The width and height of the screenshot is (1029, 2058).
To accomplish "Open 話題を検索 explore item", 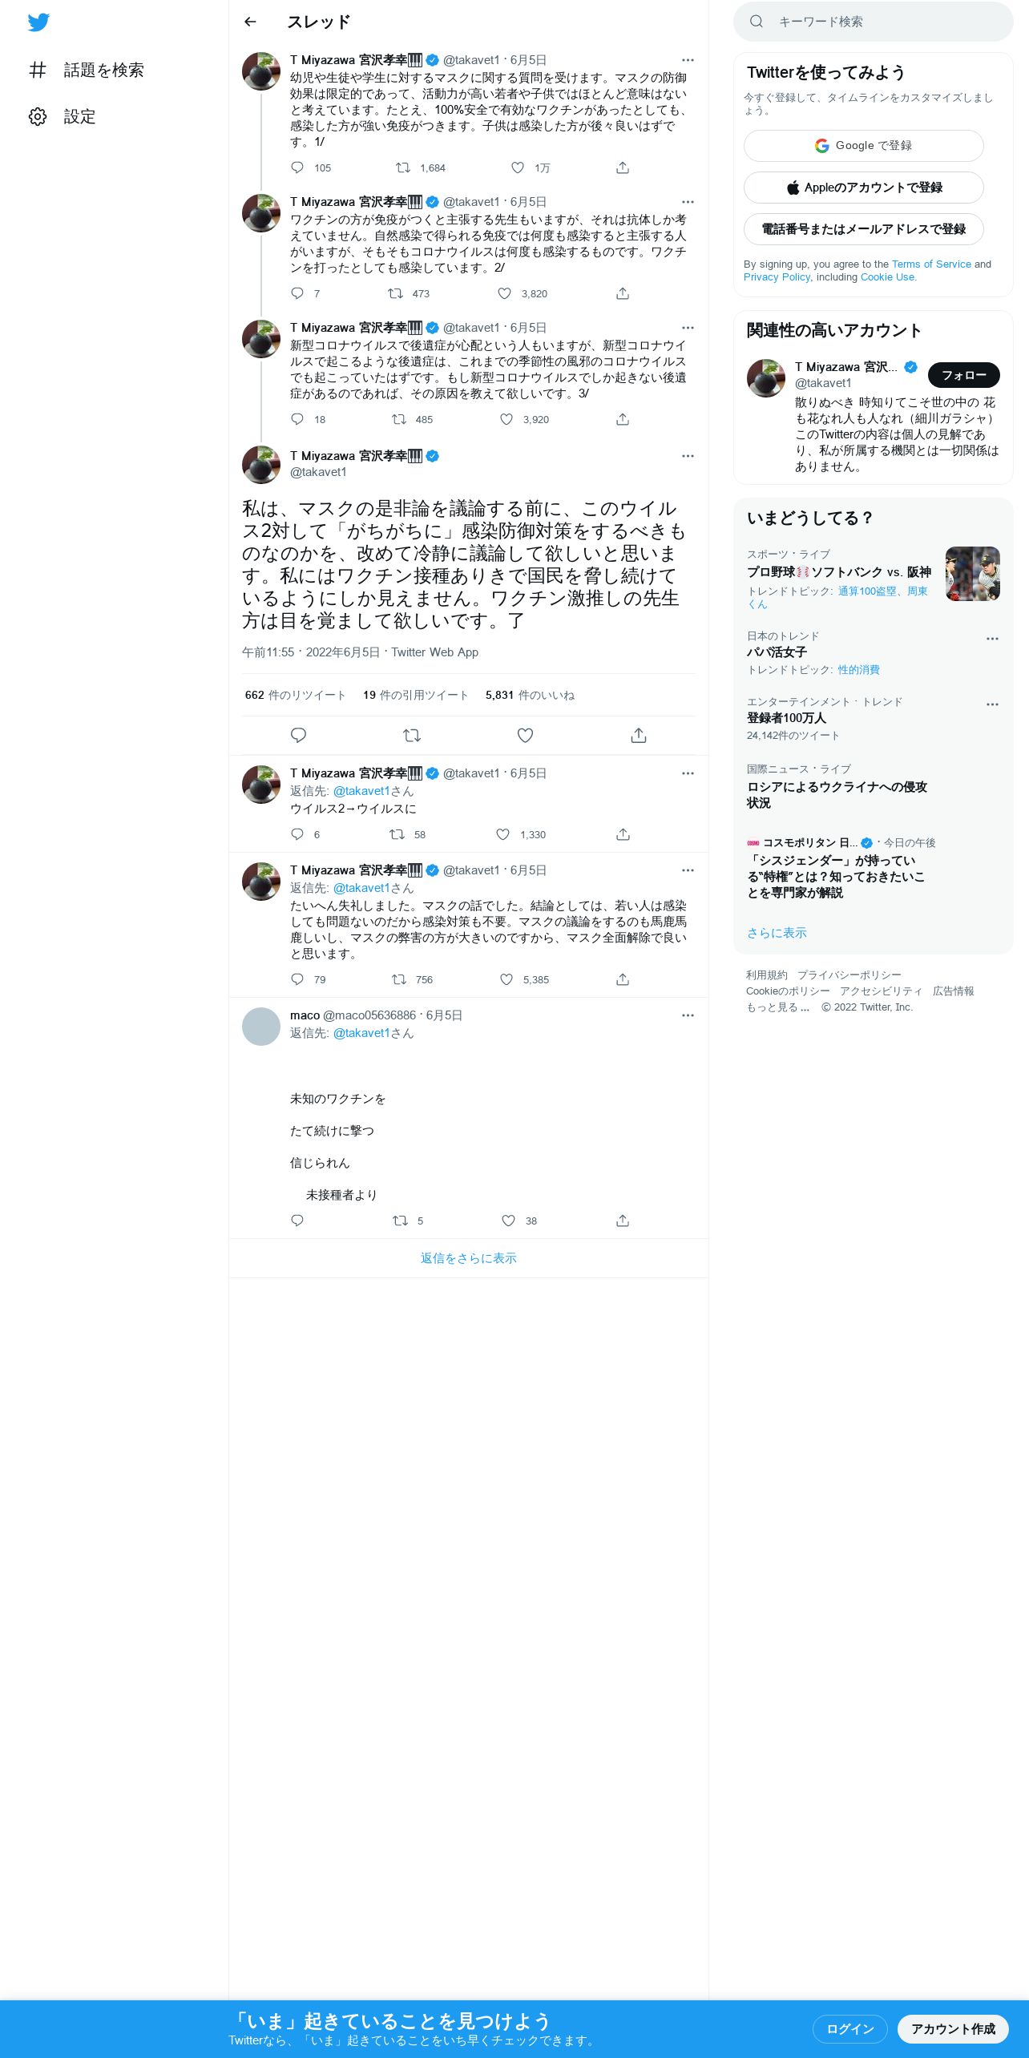I will click(x=87, y=70).
